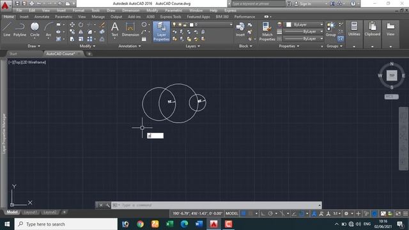
Task: Click the Plot printer icon in quick access toolbar
Action: (x=31, y=4)
